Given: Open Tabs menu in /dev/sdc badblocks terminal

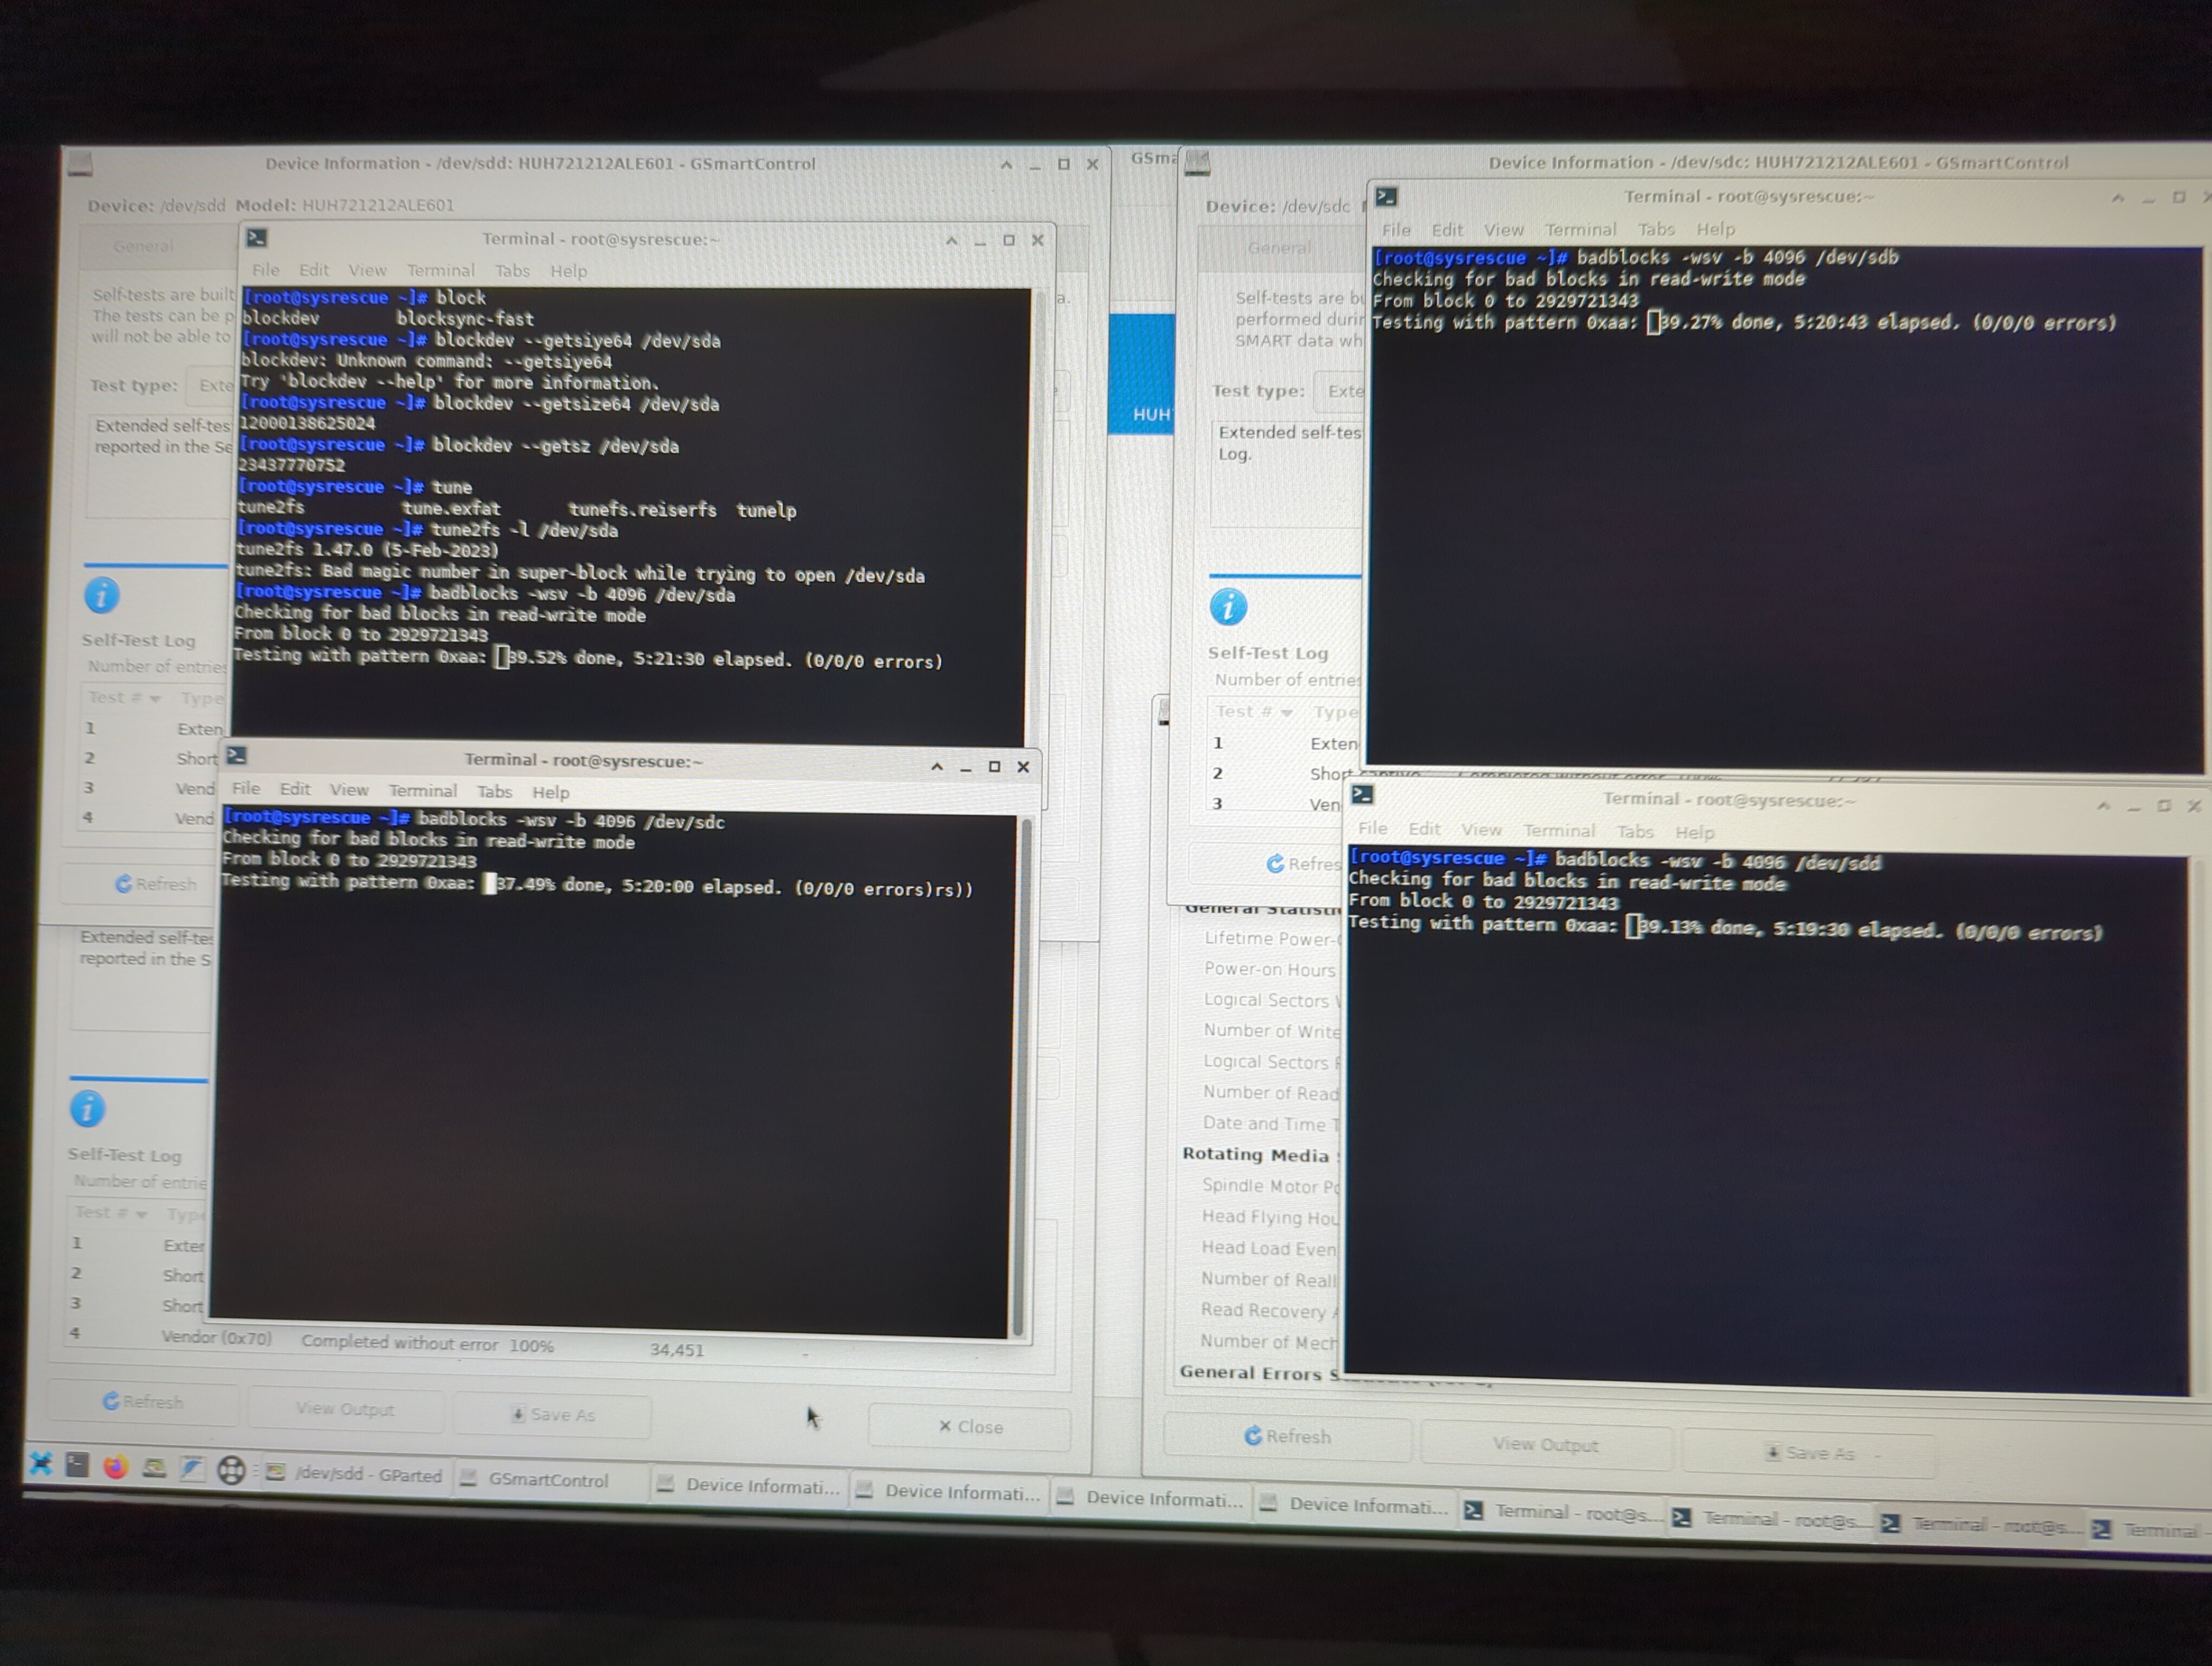Looking at the screenshot, I should pos(494,791).
